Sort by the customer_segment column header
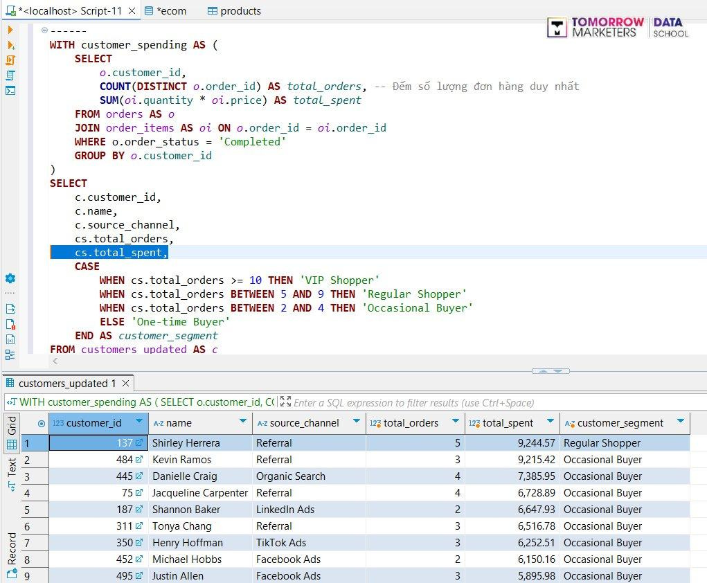The width and height of the screenshot is (707, 583). tap(620, 423)
